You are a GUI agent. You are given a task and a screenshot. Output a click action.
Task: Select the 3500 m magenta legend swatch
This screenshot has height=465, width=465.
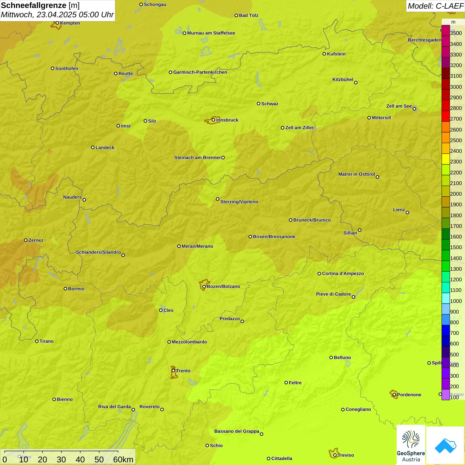[446, 31]
